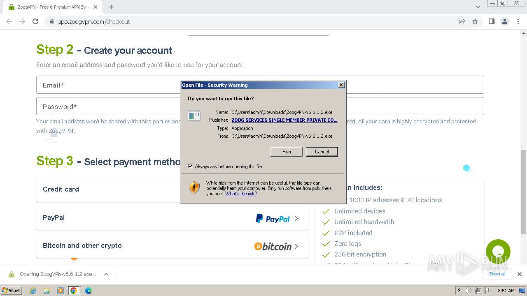527x296 pixels.
Task: Click the bitcoin logo
Action: pyautogui.click(x=273, y=246)
